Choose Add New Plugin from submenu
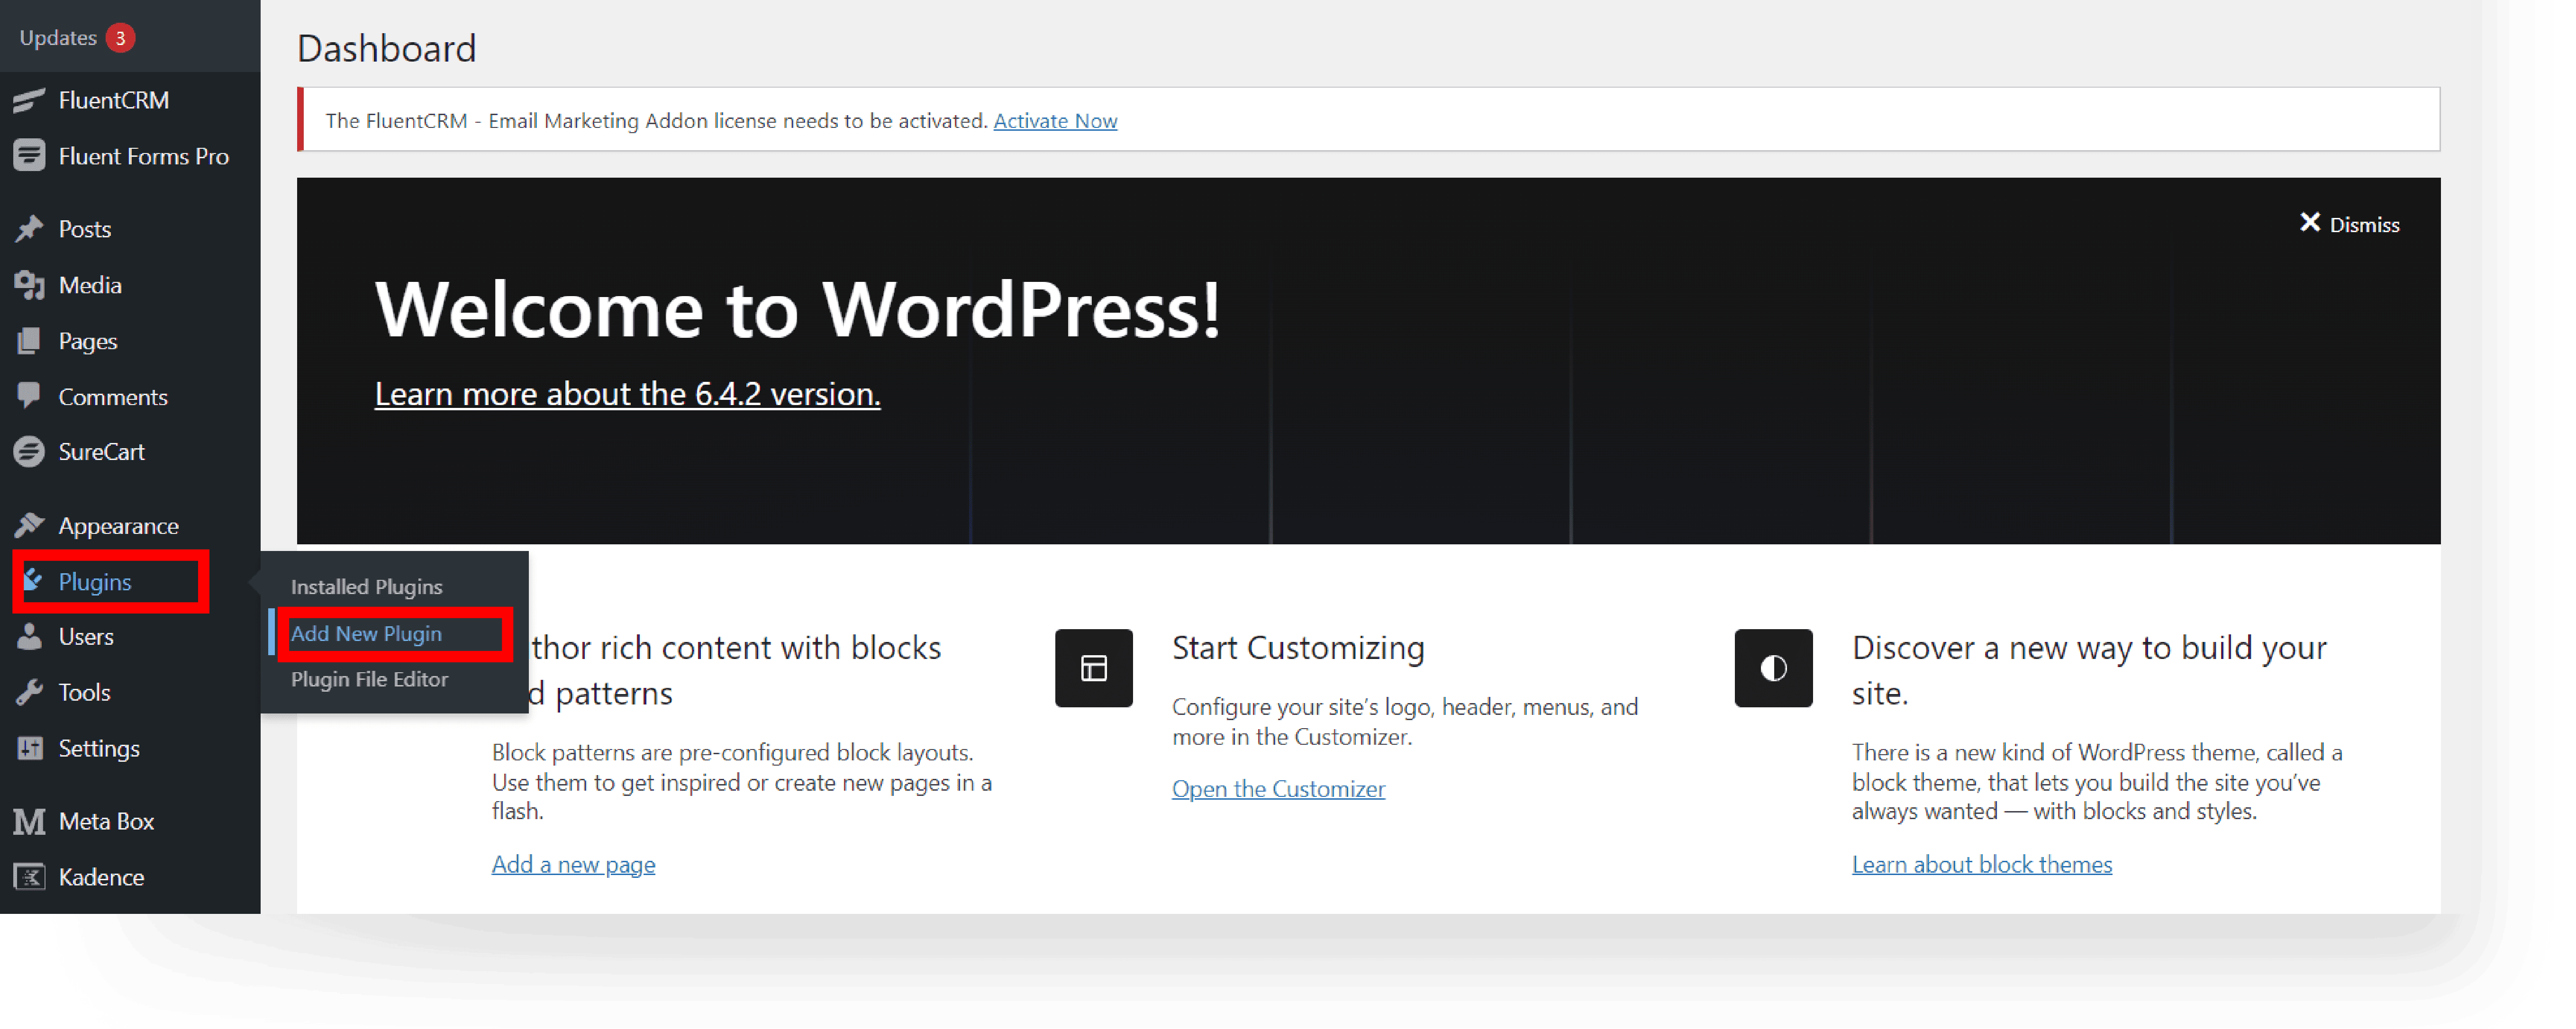This screenshot has height=1029, width=2576. click(366, 634)
